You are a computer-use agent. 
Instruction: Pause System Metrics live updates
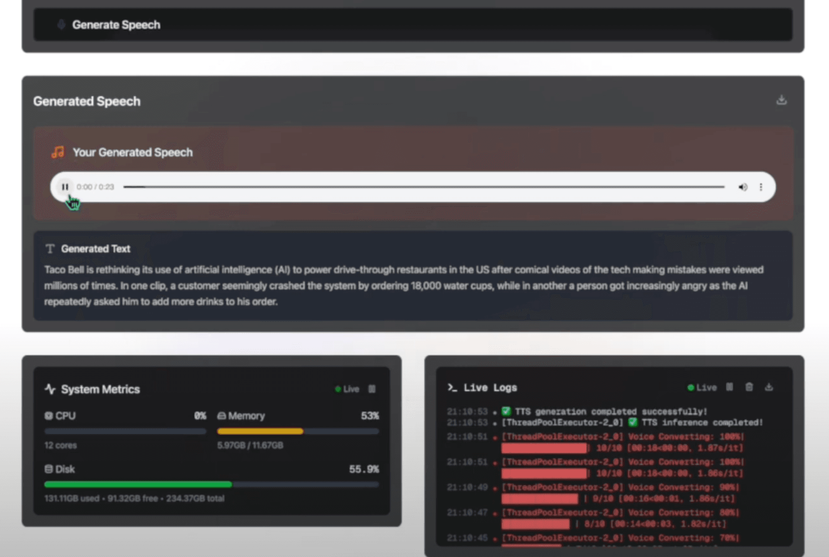point(372,389)
